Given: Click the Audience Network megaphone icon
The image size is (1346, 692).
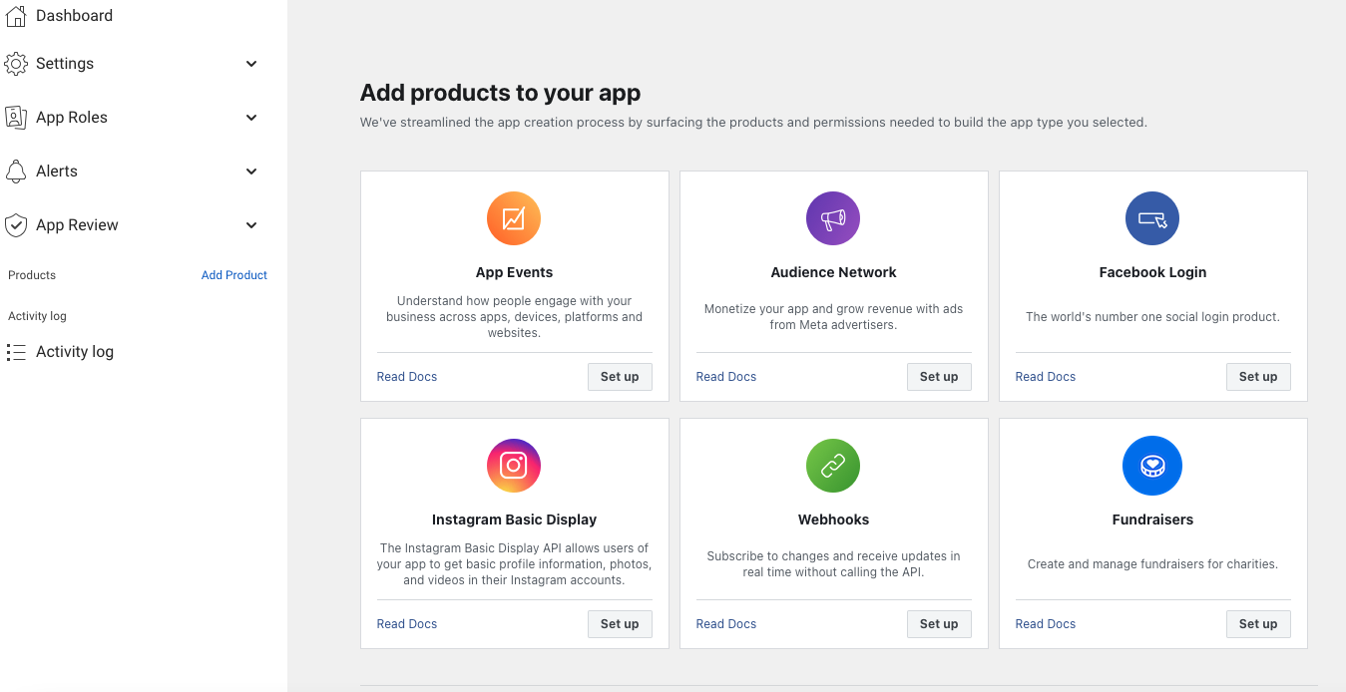Looking at the screenshot, I should coord(833,218).
